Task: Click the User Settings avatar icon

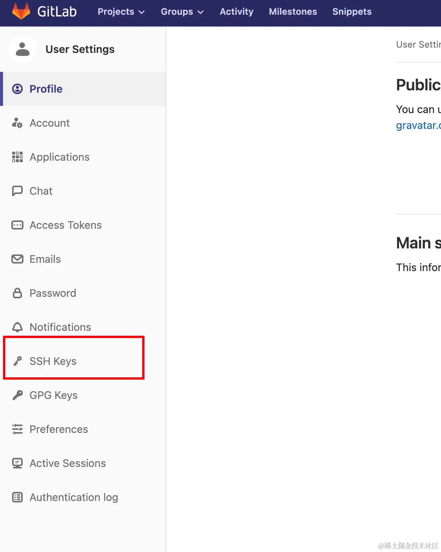Action: (x=23, y=49)
